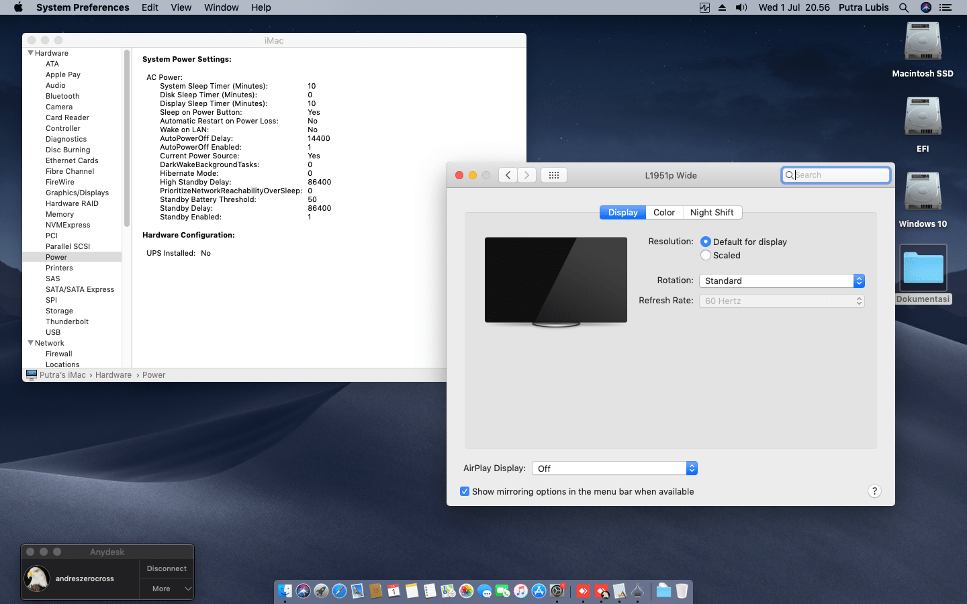Toggle Show mirroring options checkbox
Image resolution: width=967 pixels, height=604 pixels.
point(465,491)
